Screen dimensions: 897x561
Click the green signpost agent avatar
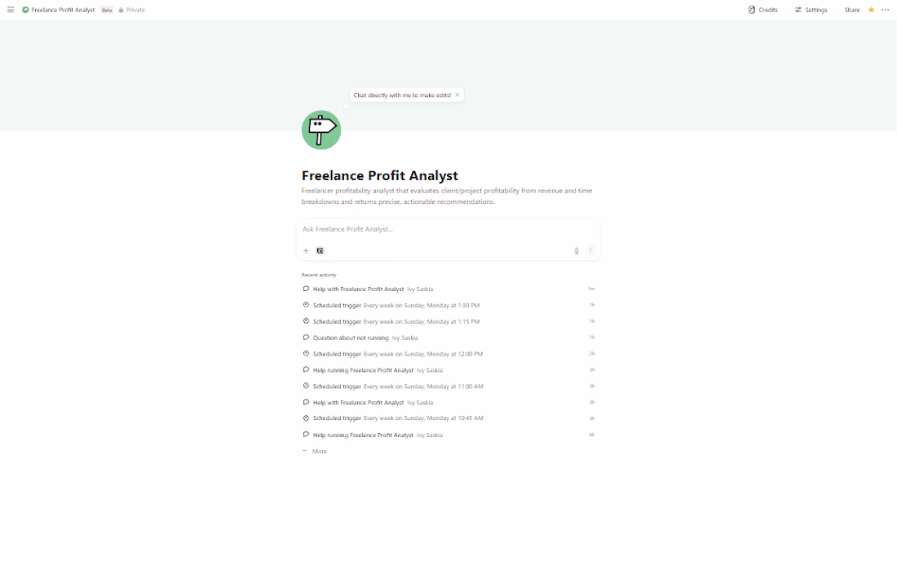[321, 130]
